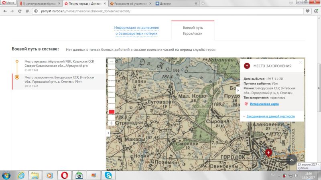The height and width of the screenshot is (180, 321).
Task: Open Windows Explorer from taskbar
Action: pos(35,175)
